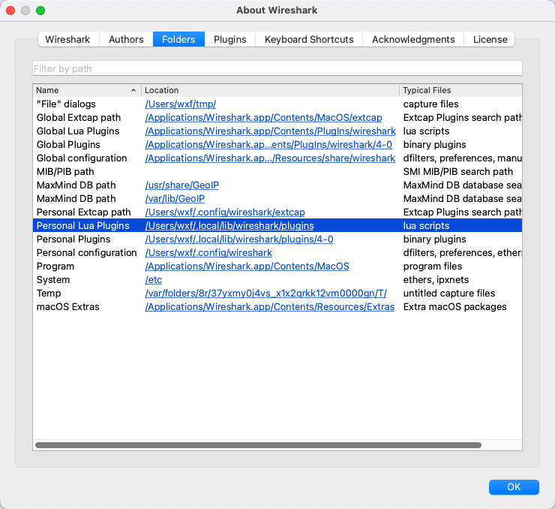Open the /var/lib/GeoIP link
The height and width of the screenshot is (509, 555).
point(175,199)
